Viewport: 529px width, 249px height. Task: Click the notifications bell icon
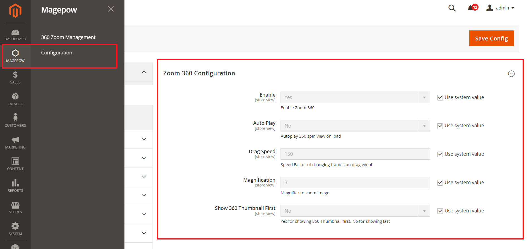(470, 8)
